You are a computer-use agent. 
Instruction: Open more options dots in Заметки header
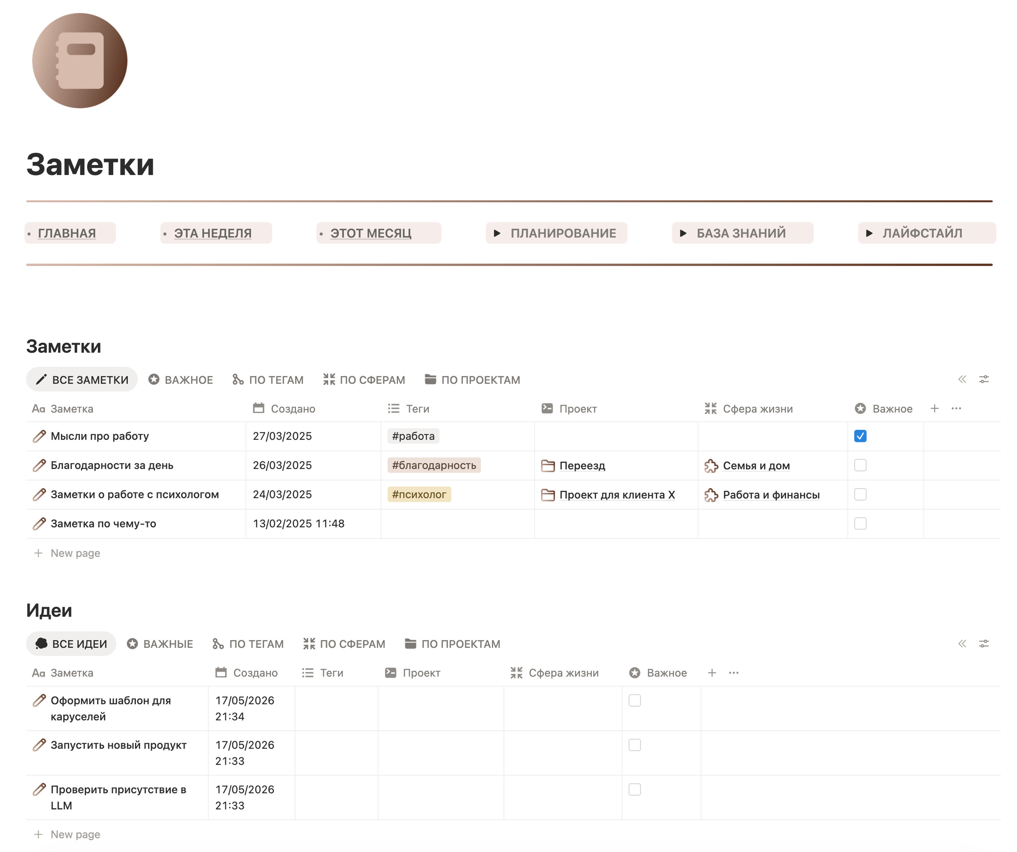tap(956, 408)
